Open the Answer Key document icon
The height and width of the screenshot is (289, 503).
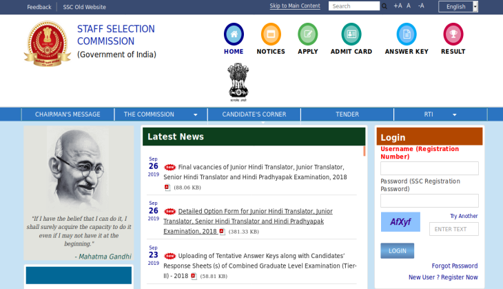(x=407, y=34)
